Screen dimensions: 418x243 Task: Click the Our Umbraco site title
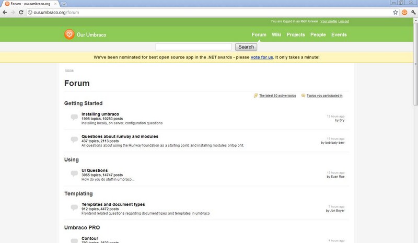[91, 34]
